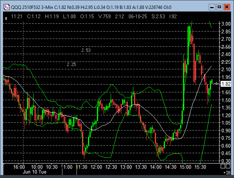The width and height of the screenshot is (234, 178).
Task: Click the first square box below the price axis
Action: [223, 166]
